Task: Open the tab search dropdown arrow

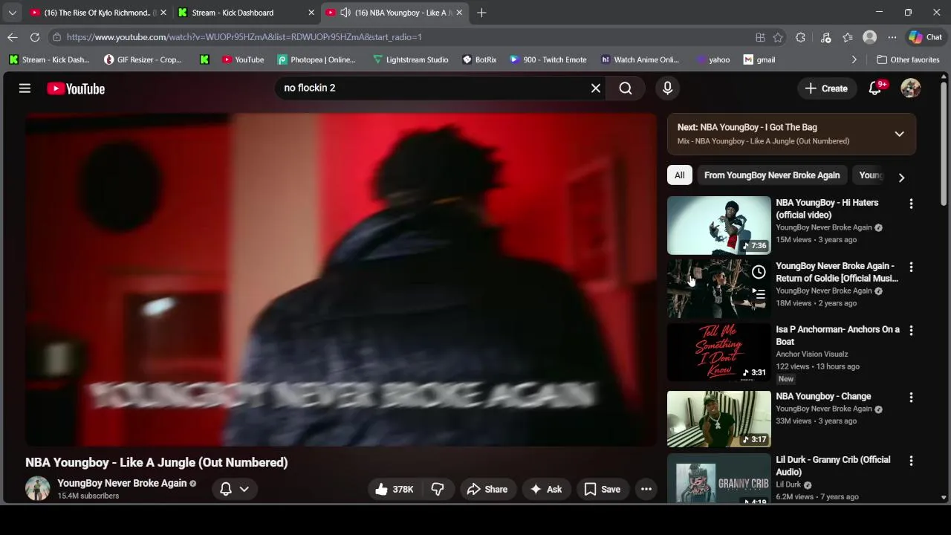Action: [12, 13]
